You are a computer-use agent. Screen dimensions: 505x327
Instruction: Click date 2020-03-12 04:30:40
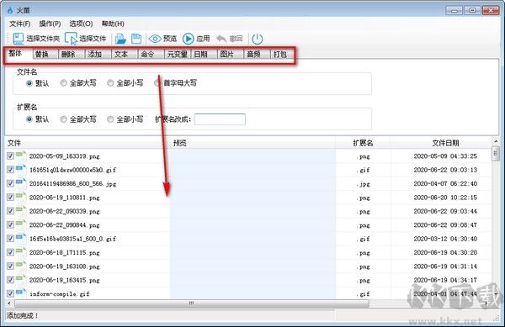[x=445, y=239]
